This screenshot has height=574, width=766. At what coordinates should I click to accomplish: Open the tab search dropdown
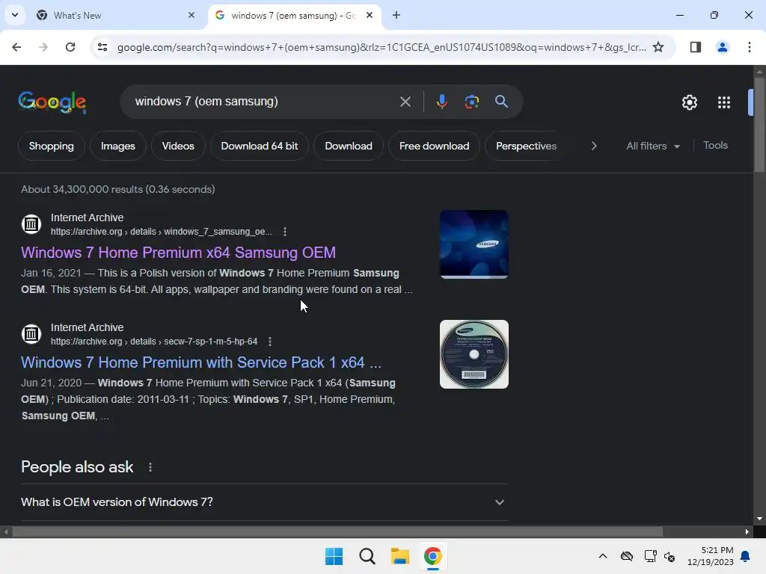pyautogui.click(x=15, y=15)
